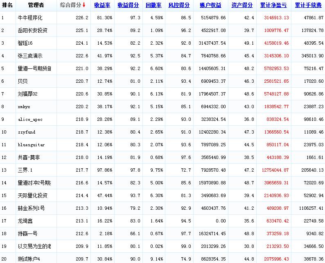325x263 pixels.
Task: Select 赫金系列1号 in the manager list
Action: tap(31, 209)
